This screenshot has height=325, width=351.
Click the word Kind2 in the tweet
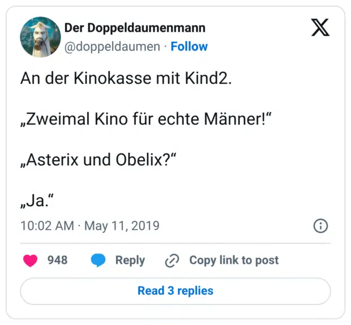[208, 79]
